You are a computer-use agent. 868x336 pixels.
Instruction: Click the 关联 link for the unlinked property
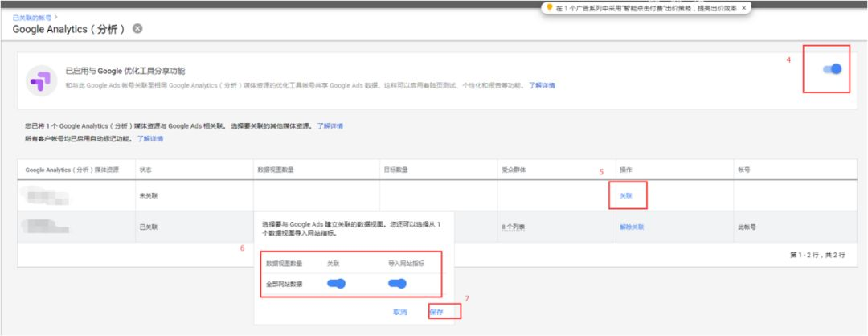[x=625, y=195]
